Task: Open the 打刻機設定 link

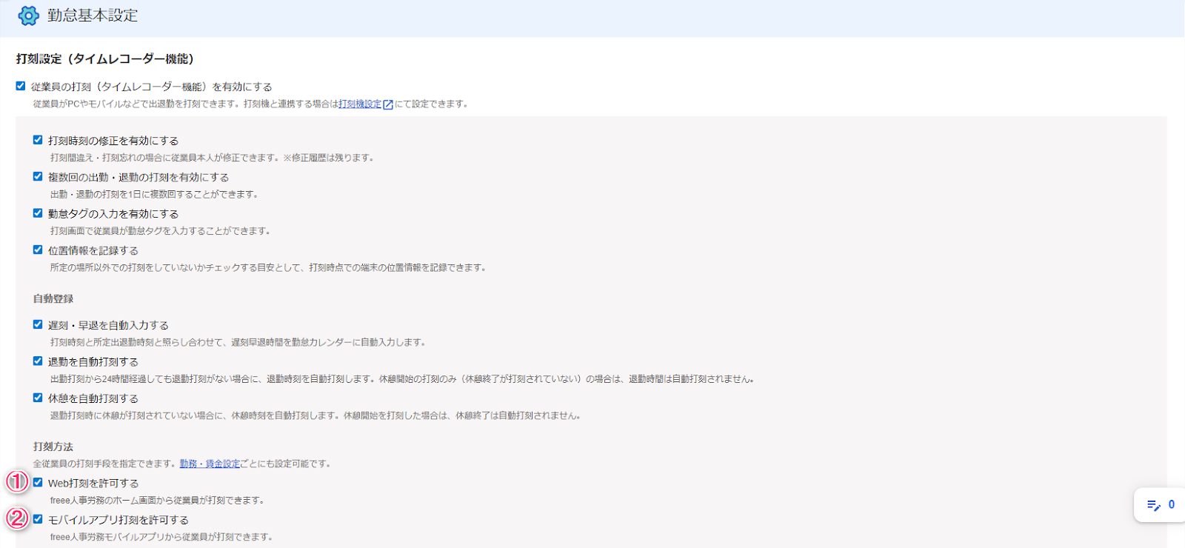Action: [x=360, y=104]
